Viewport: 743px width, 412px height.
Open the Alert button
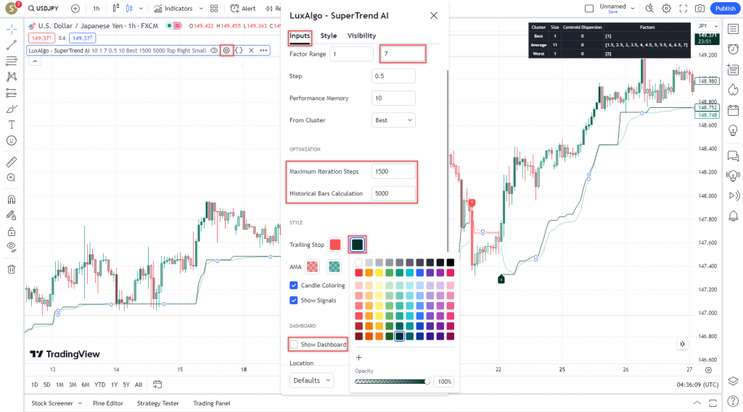[242, 9]
